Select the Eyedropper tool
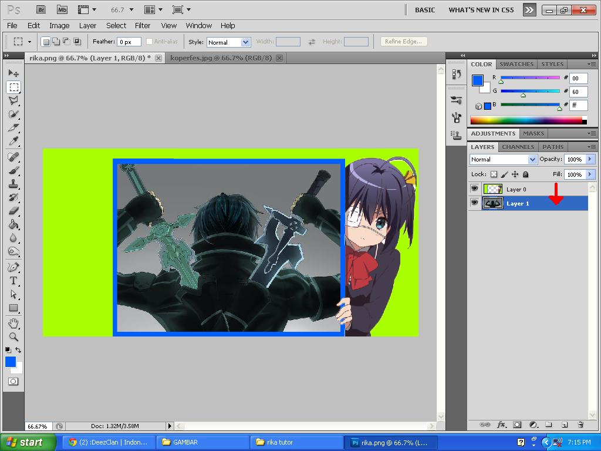601x451 pixels. (13, 141)
